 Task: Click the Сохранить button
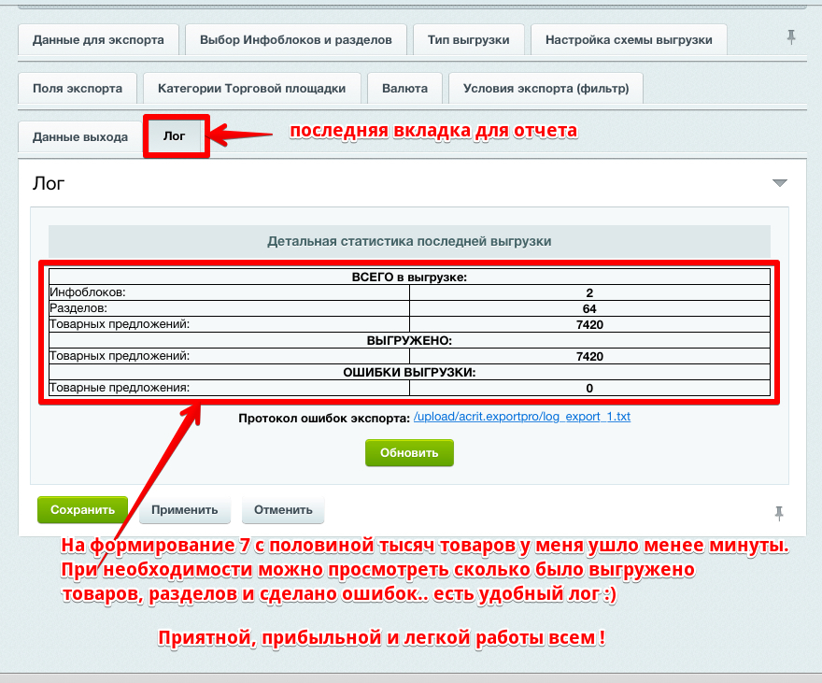tap(82, 509)
